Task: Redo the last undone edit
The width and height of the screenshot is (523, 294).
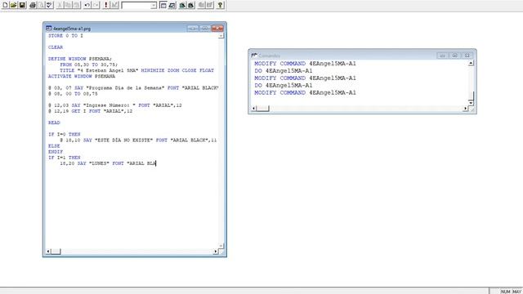Action: click(96, 5)
